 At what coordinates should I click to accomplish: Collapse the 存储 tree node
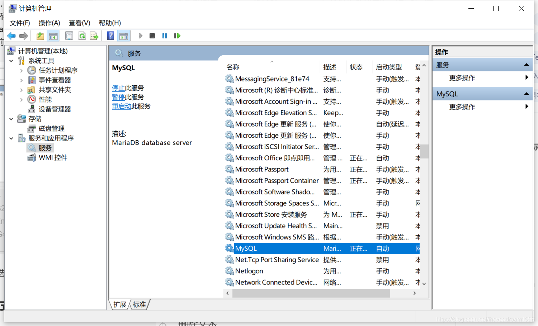coord(11,119)
